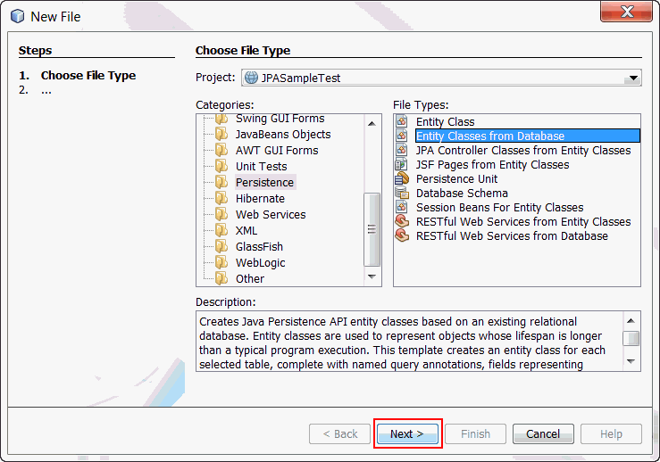Image resolution: width=660 pixels, height=462 pixels.
Task: Click the Persistence folder icon
Action: 221,182
